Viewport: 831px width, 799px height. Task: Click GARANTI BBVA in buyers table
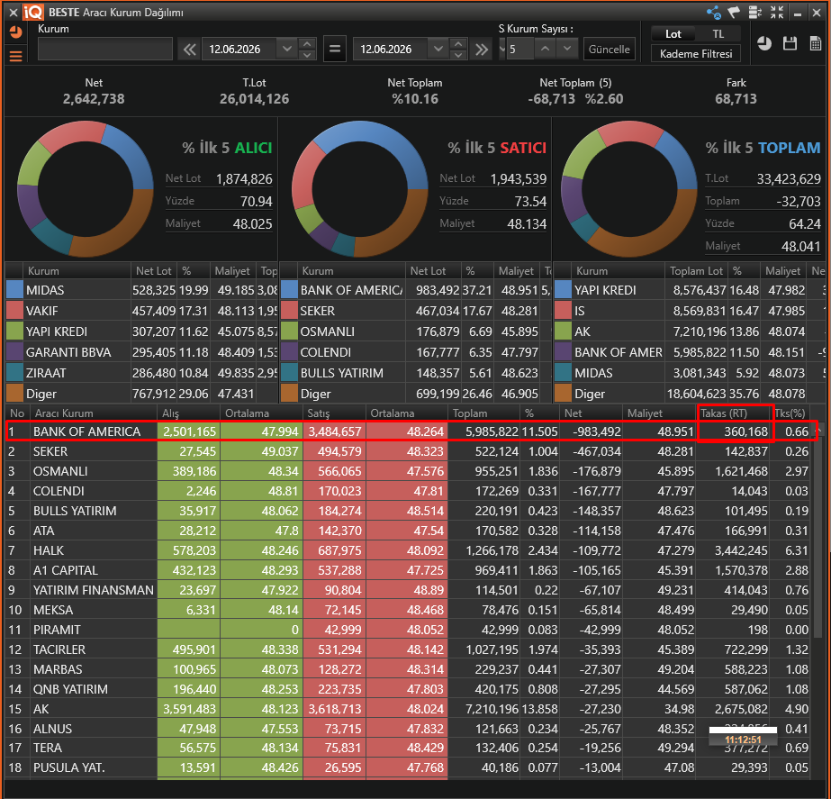(68, 352)
